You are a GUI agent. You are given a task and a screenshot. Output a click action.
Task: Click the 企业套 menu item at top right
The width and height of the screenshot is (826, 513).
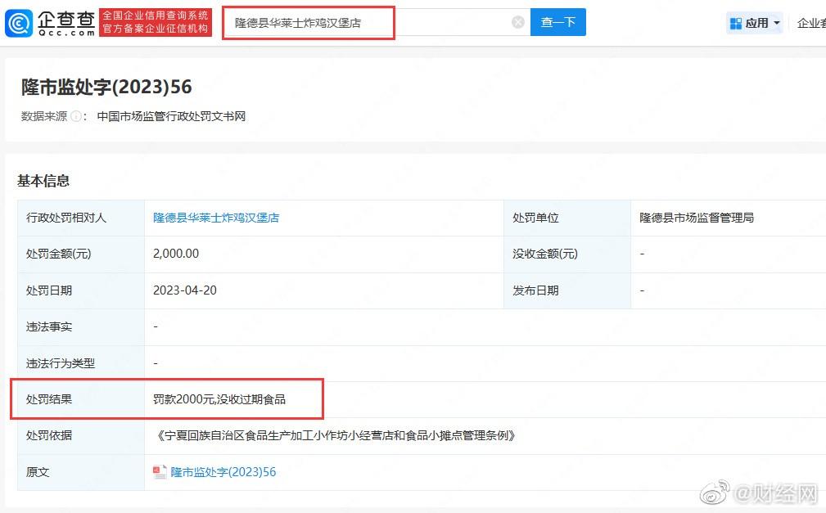[811, 23]
